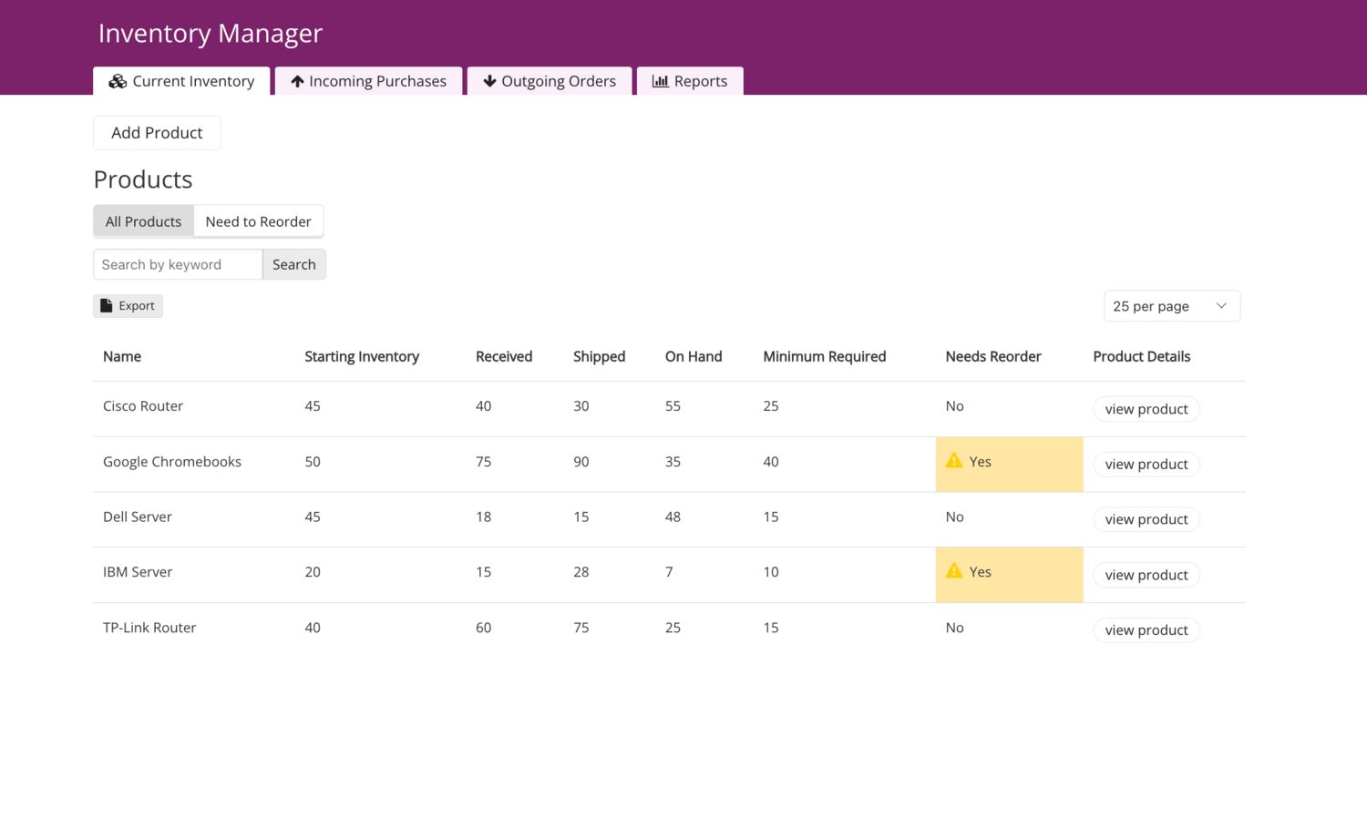
Task: Switch filter to Need to Reorder
Action: tap(258, 221)
